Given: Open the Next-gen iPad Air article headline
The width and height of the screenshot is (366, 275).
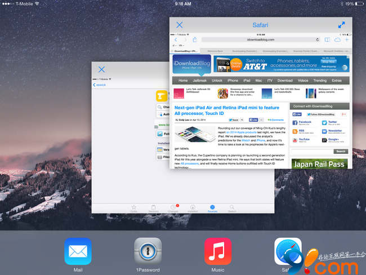Looking at the screenshot, I should point(226,109).
